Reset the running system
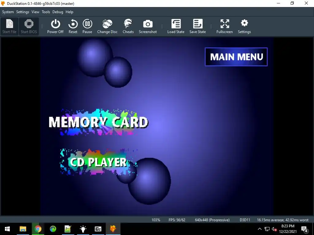Image resolution: width=314 pixels, height=235 pixels. pyautogui.click(x=73, y=26)
